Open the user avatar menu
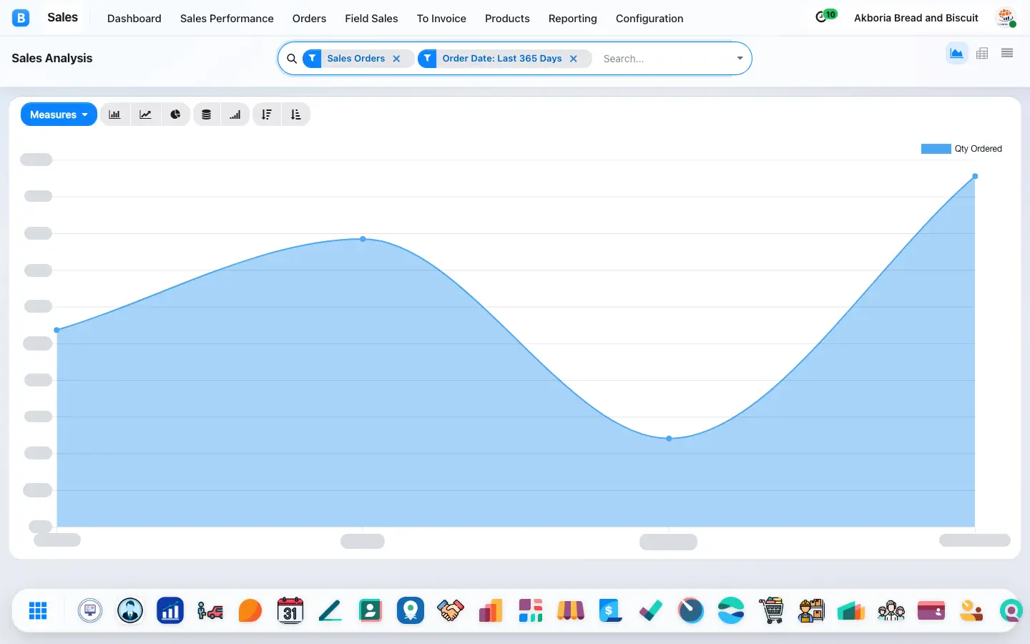 [x=1006, y=18]
